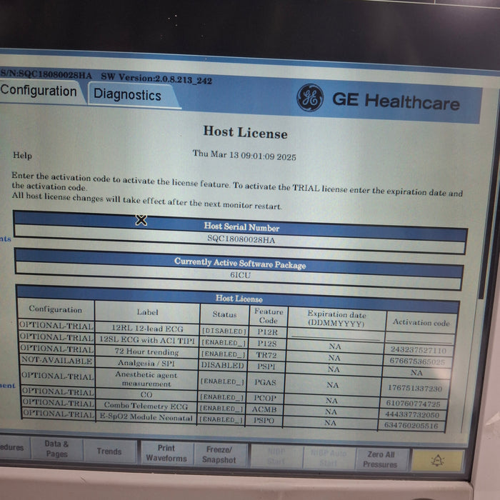500x500 pixels.
Task: Select the 12RL activation code input field
Action: (420, 339)
